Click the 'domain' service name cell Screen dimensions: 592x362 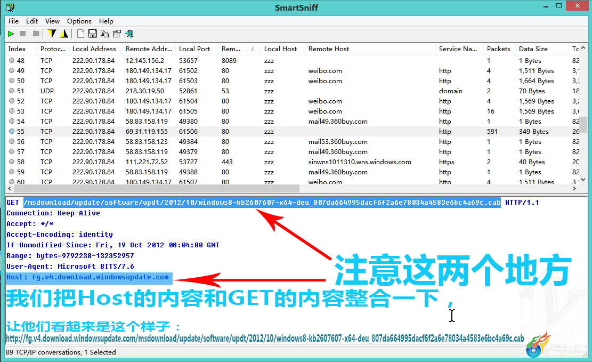(451, 91)
